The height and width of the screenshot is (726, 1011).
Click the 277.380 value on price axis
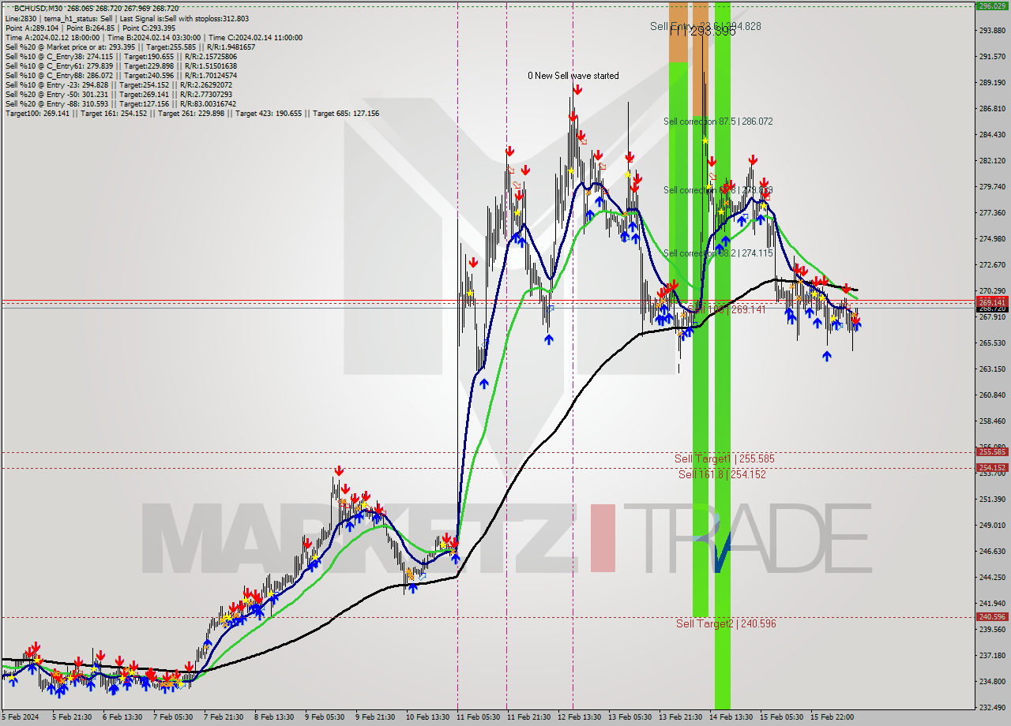pyautogui.click(x=991, y=213)
